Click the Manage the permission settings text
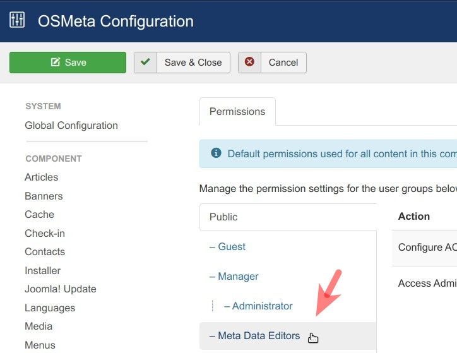Screen dimensions: 457x353 click(328, 189)
